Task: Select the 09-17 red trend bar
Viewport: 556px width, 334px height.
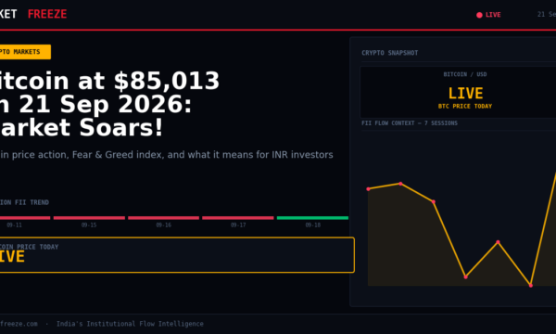Action: click(238, 218)
